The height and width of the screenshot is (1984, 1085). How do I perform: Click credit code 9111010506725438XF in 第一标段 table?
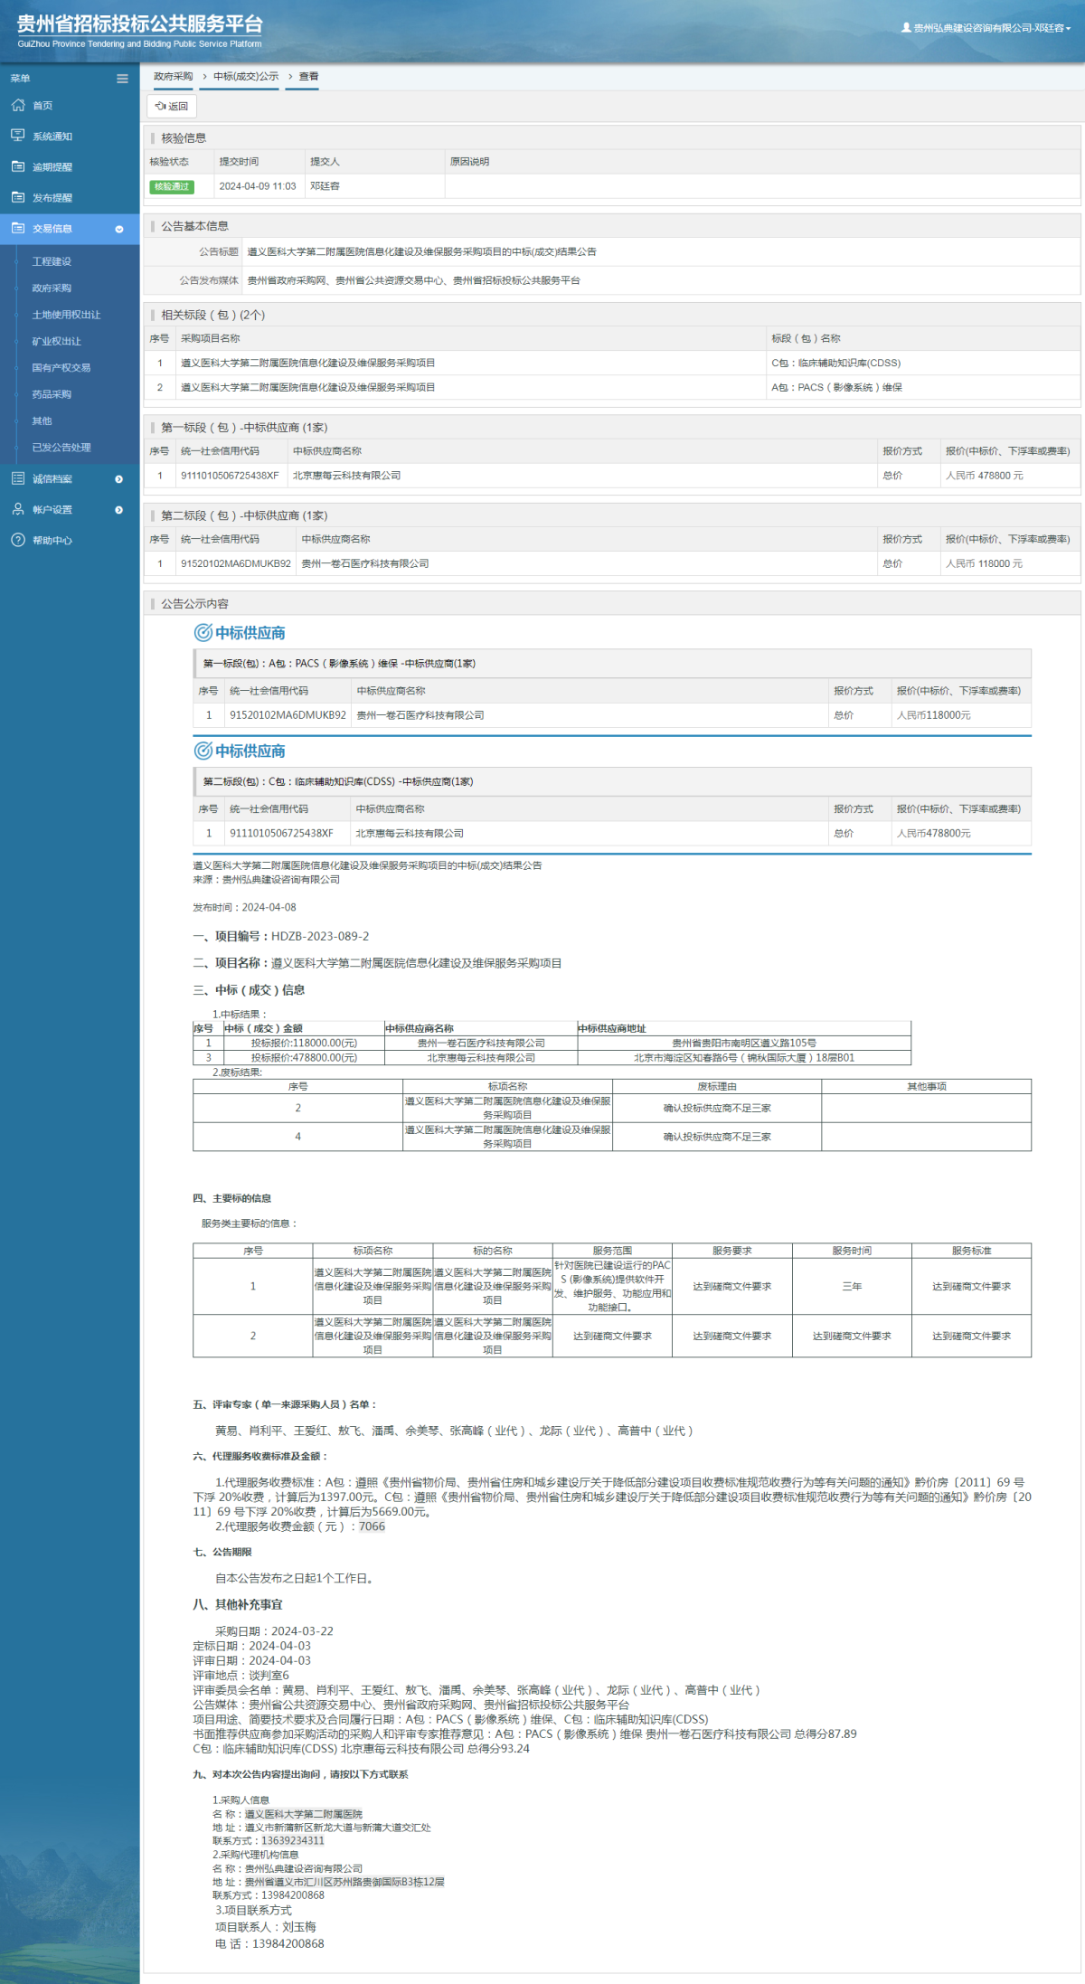[x=230, y=476]
